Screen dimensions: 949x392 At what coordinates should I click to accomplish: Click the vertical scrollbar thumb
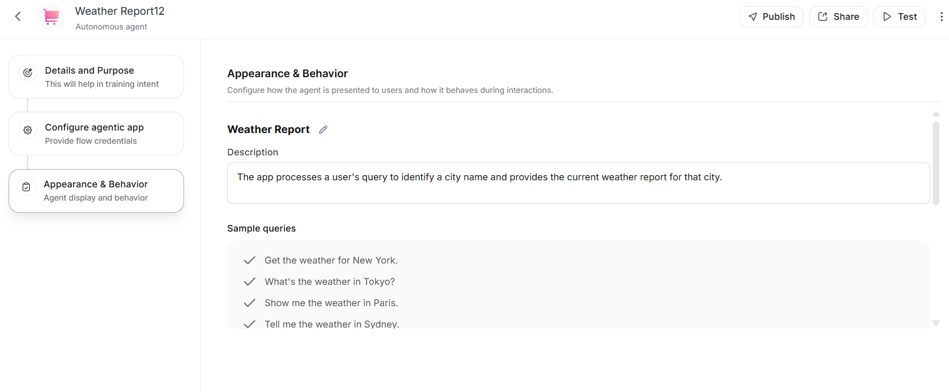[x=936, y=163]
